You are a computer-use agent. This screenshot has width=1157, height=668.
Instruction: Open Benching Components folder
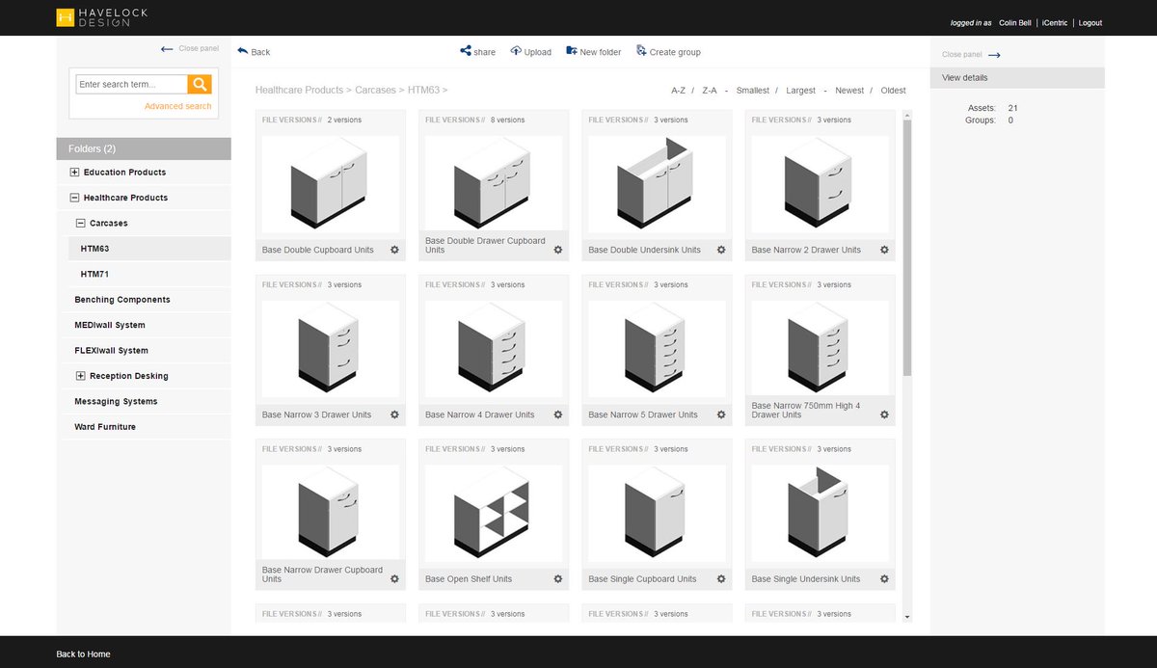(x=122, y=300)
